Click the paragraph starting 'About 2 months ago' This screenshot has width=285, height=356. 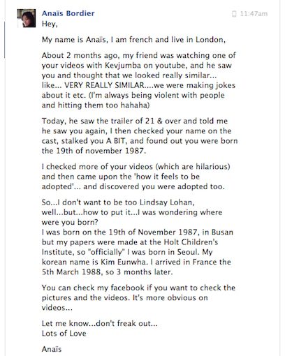point(139,80)
